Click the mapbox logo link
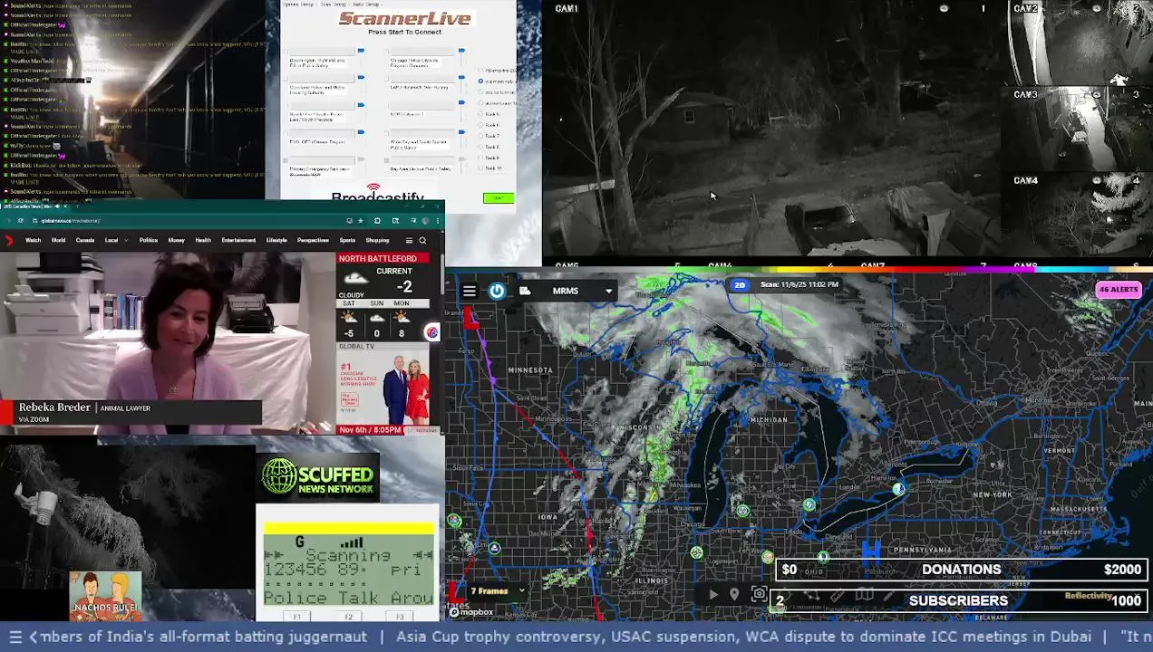 [x=471, y=612]
